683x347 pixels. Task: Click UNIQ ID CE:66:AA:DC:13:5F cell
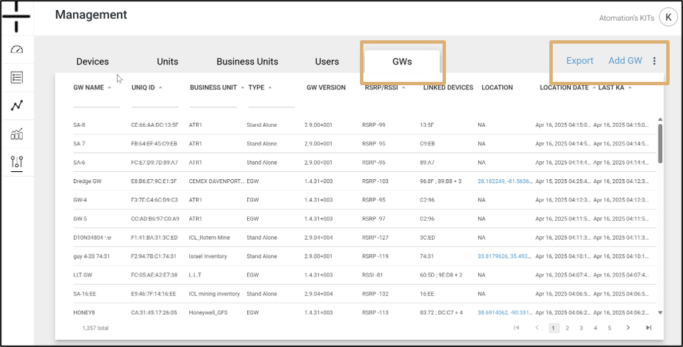tap(154, 125)
